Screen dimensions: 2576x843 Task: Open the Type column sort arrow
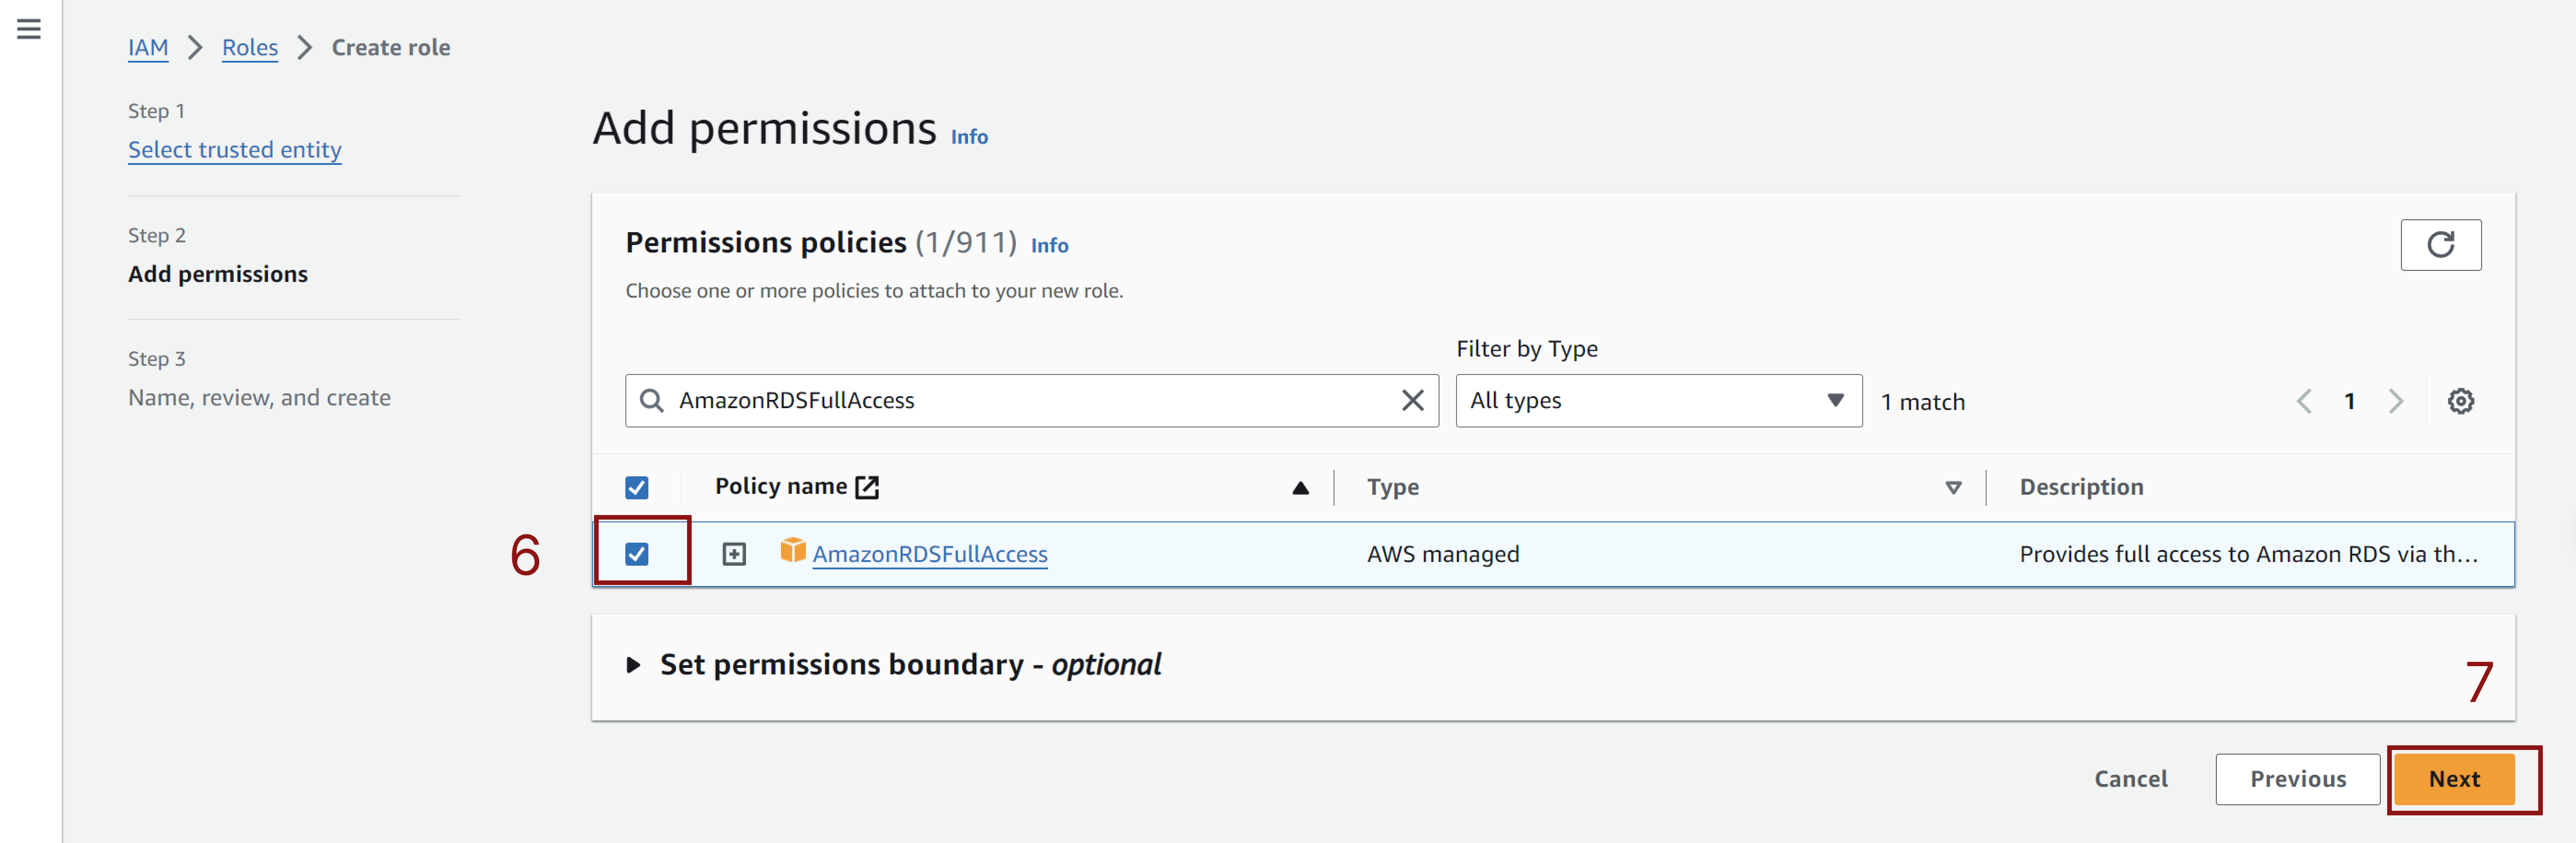coord(1952,488)
